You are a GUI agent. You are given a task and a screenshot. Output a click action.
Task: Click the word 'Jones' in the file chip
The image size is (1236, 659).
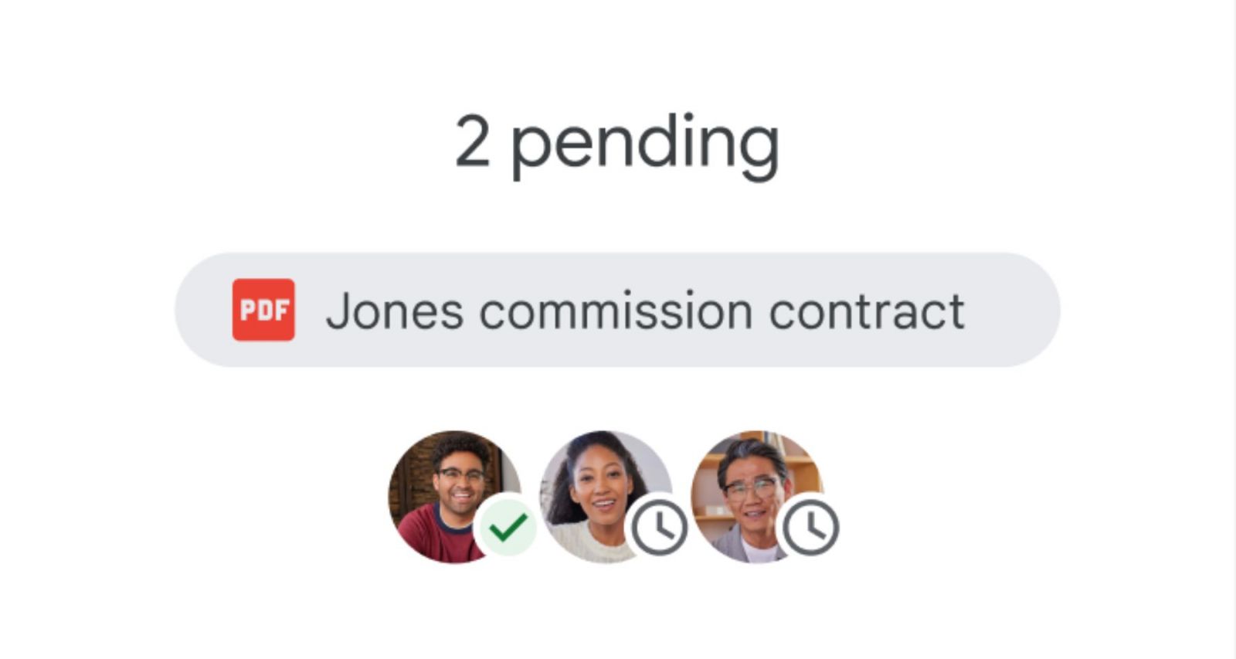point(395,311)
